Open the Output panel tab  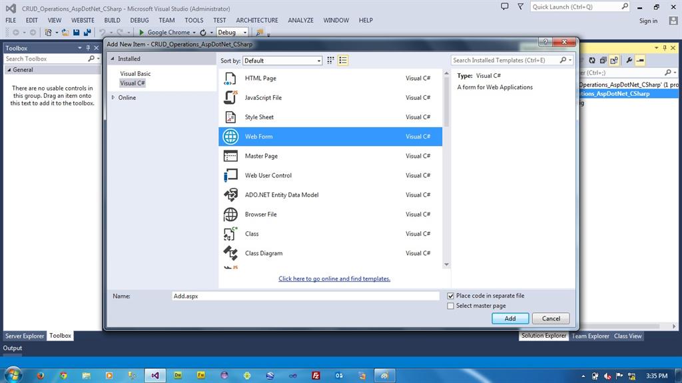point(12,348)
